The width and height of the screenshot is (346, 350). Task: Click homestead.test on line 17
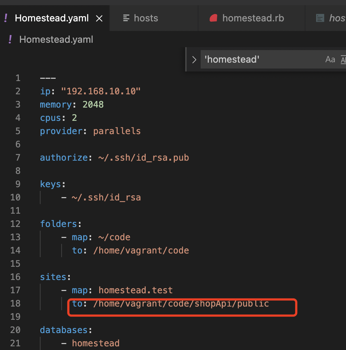tap(135, 290)
